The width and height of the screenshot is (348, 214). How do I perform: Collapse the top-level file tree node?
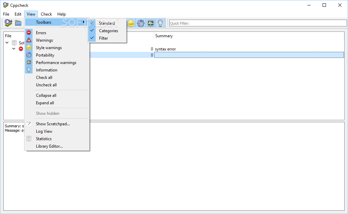(x=7, y=43)
